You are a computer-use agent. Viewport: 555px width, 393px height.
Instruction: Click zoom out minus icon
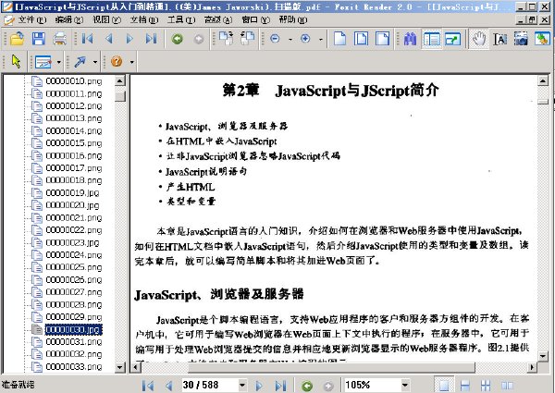point(275,39)
